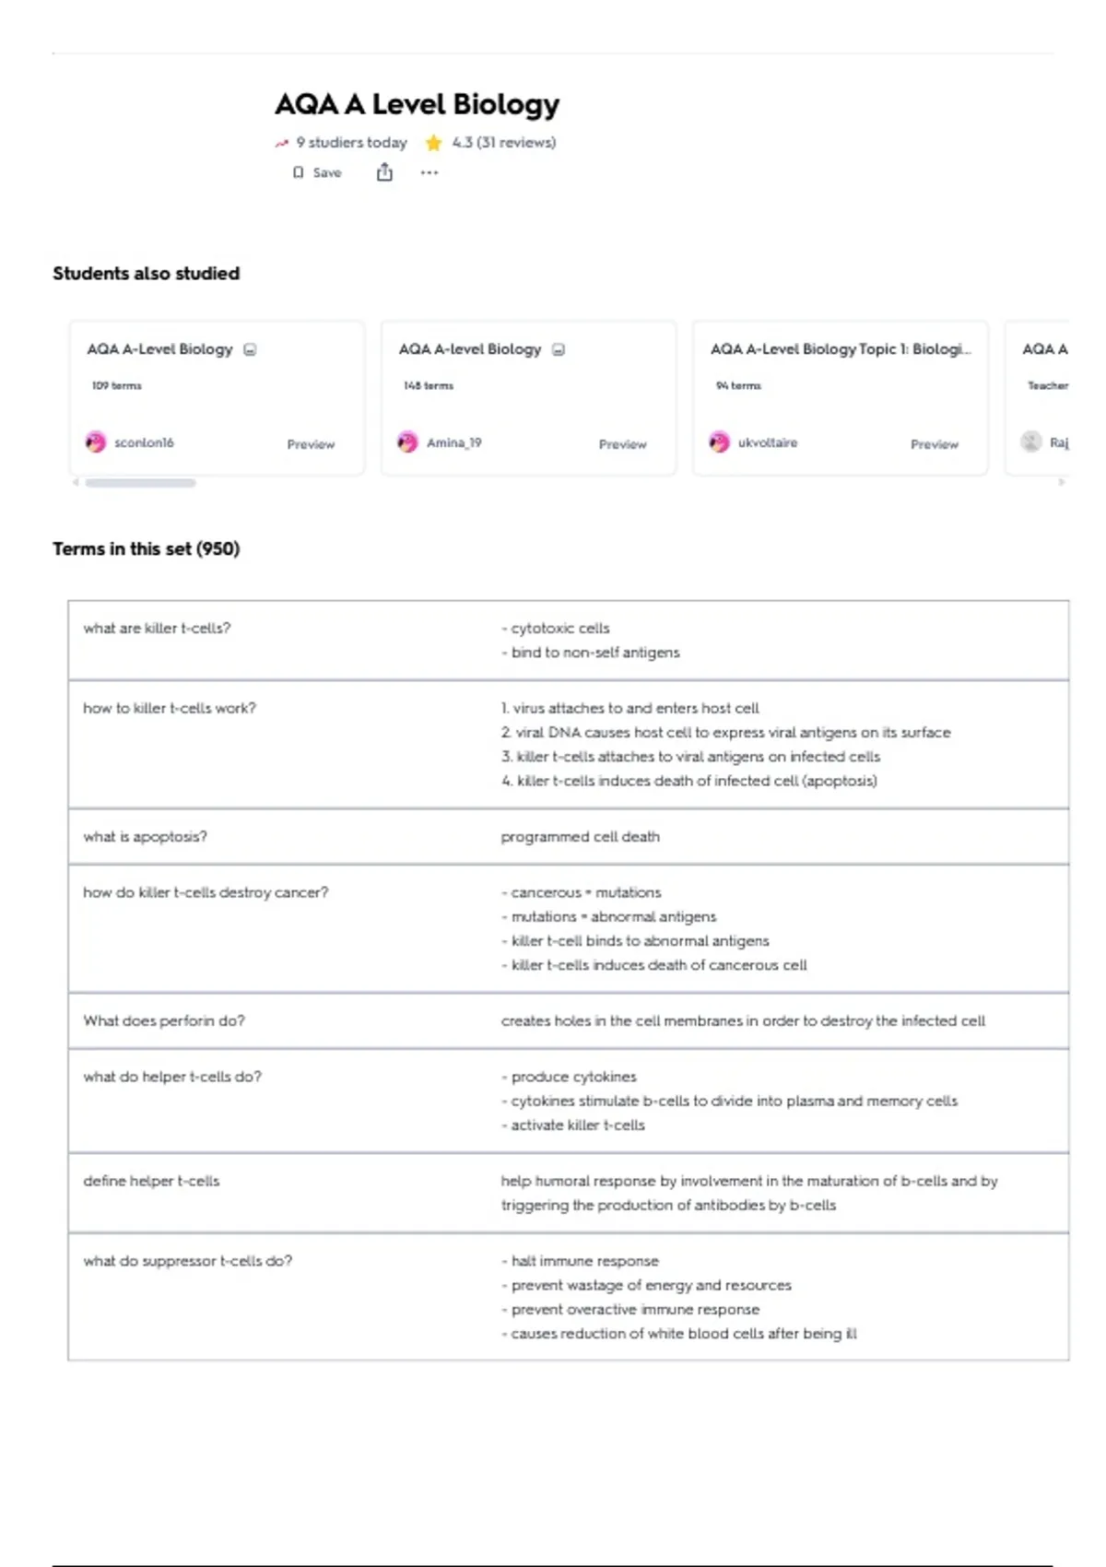
Task: Click Amina_19's profile avatar
Action: (407, 442)
